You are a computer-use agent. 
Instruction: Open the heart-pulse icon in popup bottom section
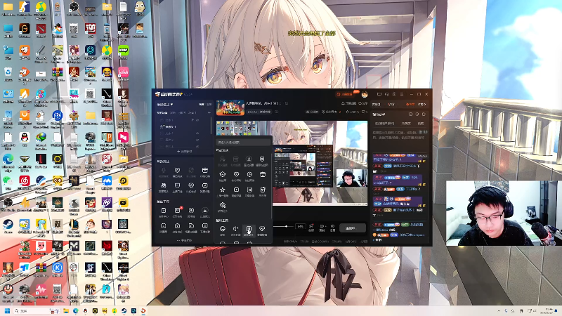[x=262, y=229]
